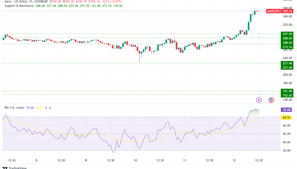
Task: Click the 340.00 price axis label
Action: point(287,16)
